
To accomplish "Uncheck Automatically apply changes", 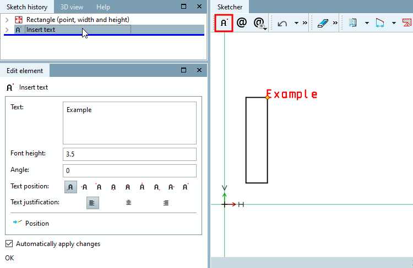I will pyautogui.click(x=9, y=244).
